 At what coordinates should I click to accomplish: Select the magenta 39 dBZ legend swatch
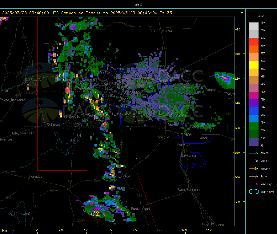point(254,95)
